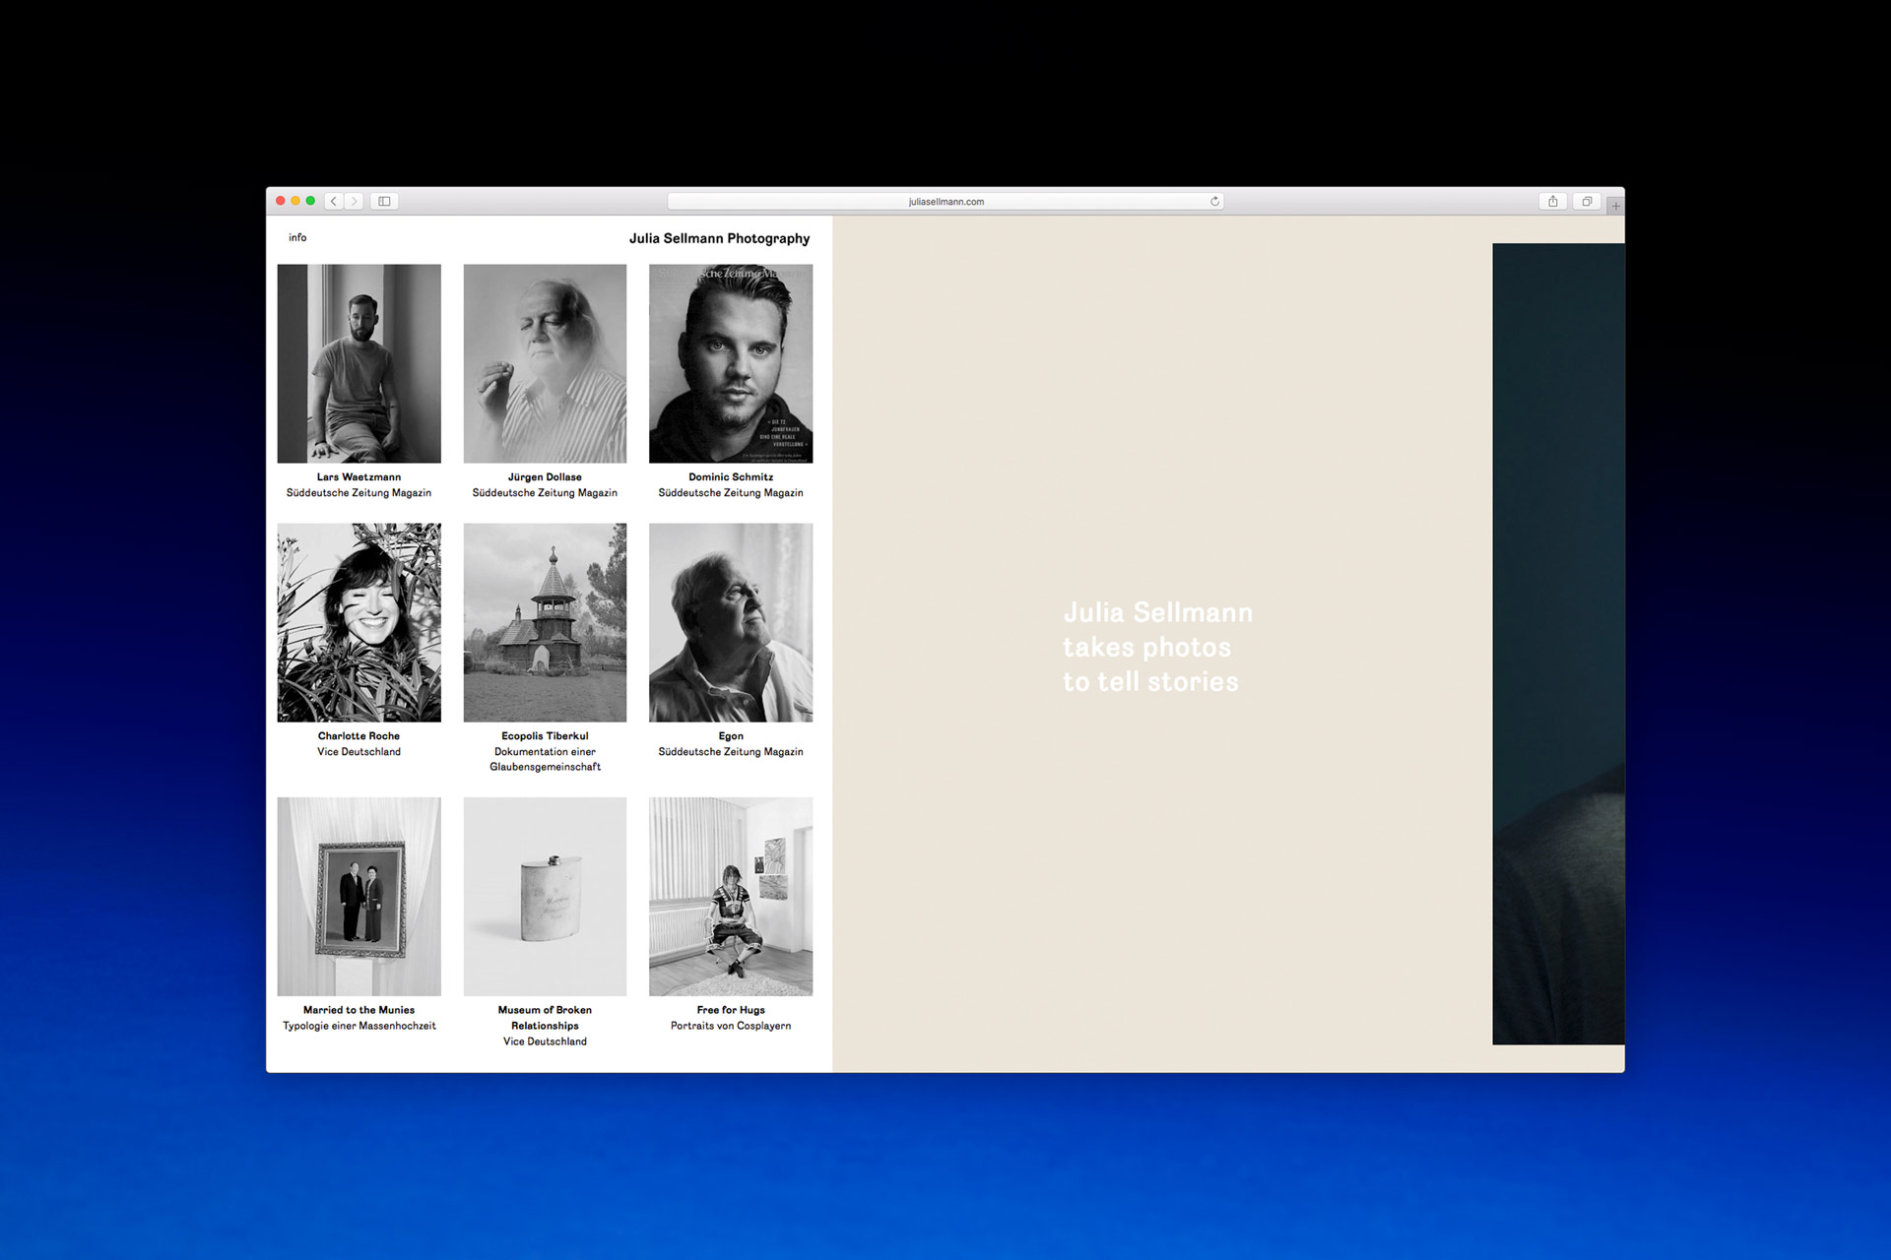Select the Dominic Schmitz cover thumbnail

pyautogui.click(x=731, y=363)
